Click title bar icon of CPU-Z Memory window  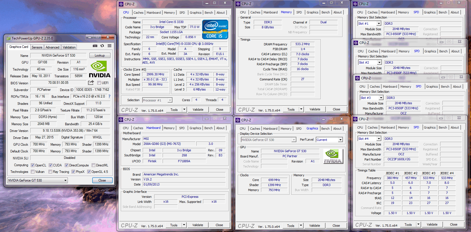[238, 4]
